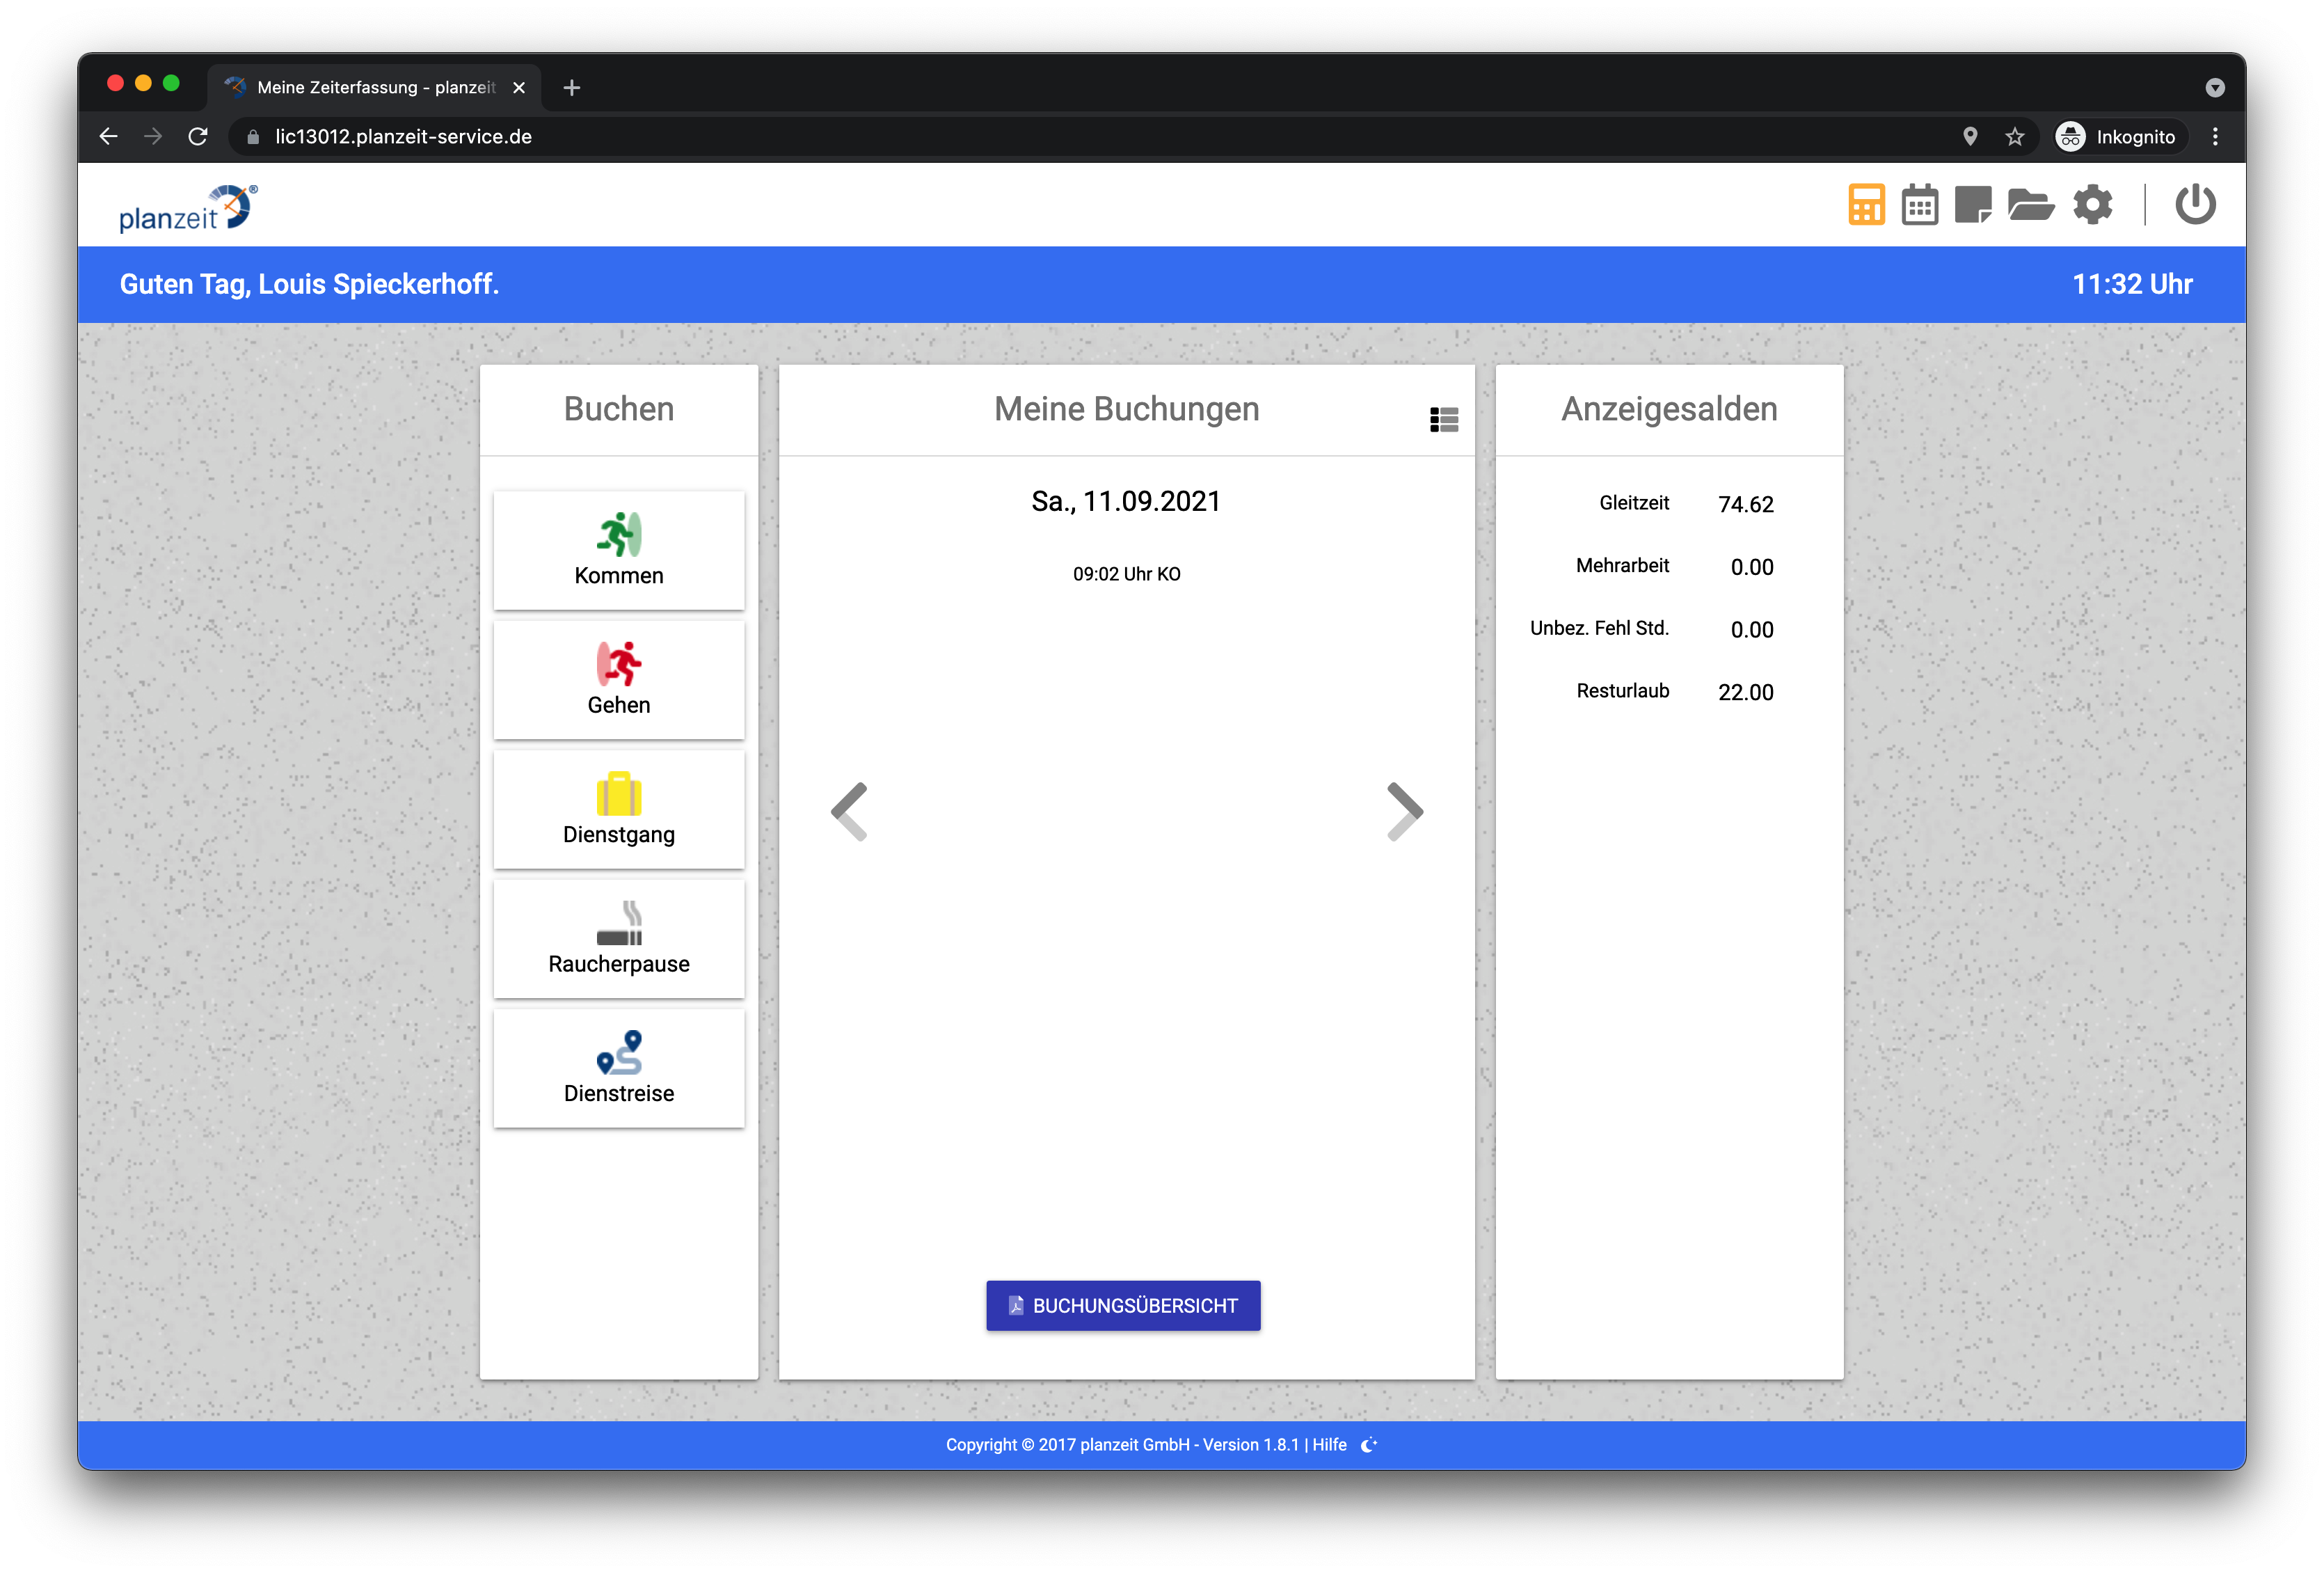Go to previous day with left chevron
The height and width of the screenshot is (1573, 2324).
[x=850, y=811]
